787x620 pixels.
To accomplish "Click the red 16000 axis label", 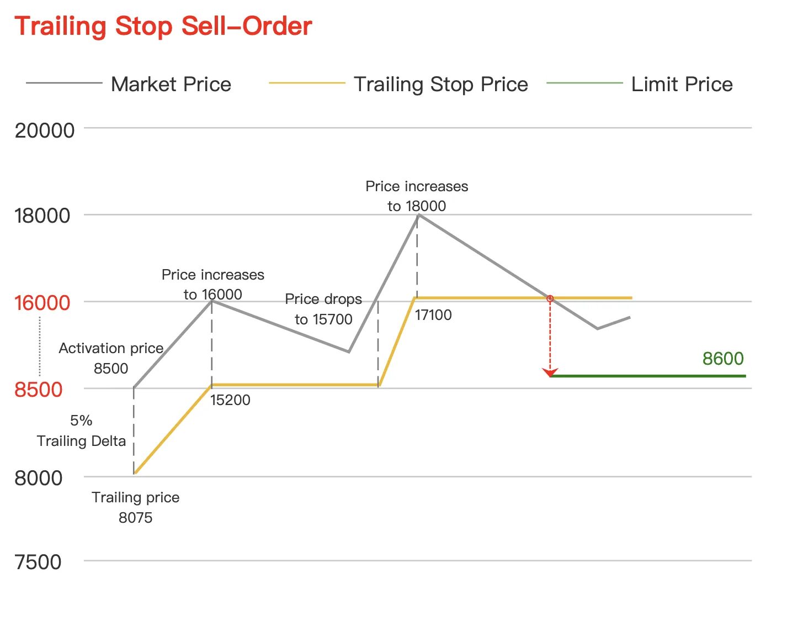I will (x=42, y=303).
